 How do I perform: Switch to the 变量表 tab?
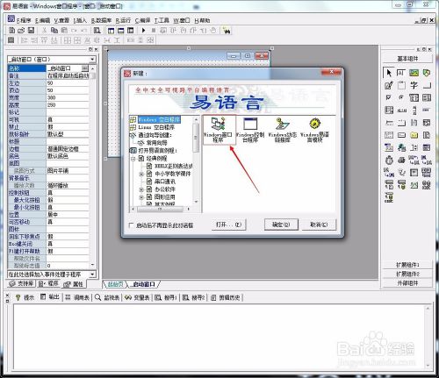pyautogui.click(x=138, y=297)
